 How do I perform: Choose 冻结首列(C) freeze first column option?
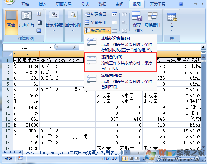point(120,81)
